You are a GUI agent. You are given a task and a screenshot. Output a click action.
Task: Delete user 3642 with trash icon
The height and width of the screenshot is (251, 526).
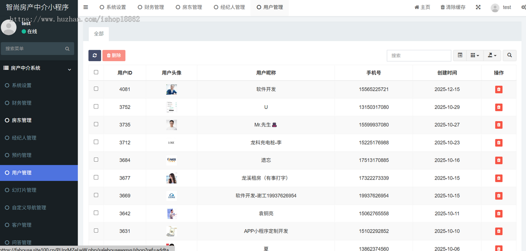point(499,213)
